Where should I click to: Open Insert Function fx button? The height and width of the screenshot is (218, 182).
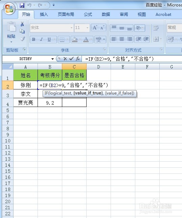(78, 59)
